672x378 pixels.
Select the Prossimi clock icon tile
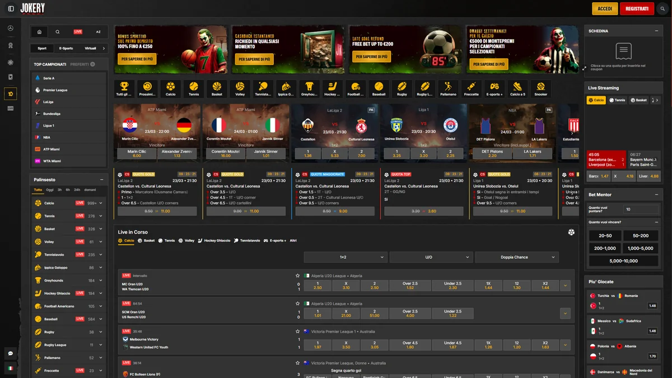pos(147,88)
